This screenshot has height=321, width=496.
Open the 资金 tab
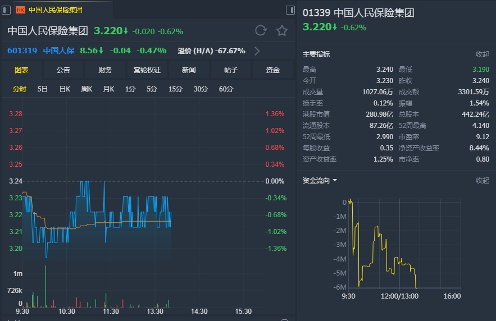[x=272, y=70]
